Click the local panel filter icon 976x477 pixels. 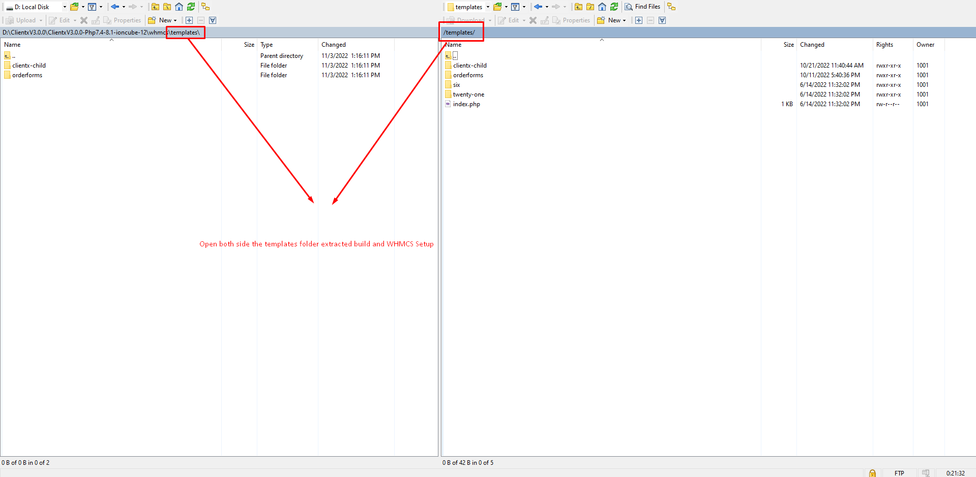point(92,7)
